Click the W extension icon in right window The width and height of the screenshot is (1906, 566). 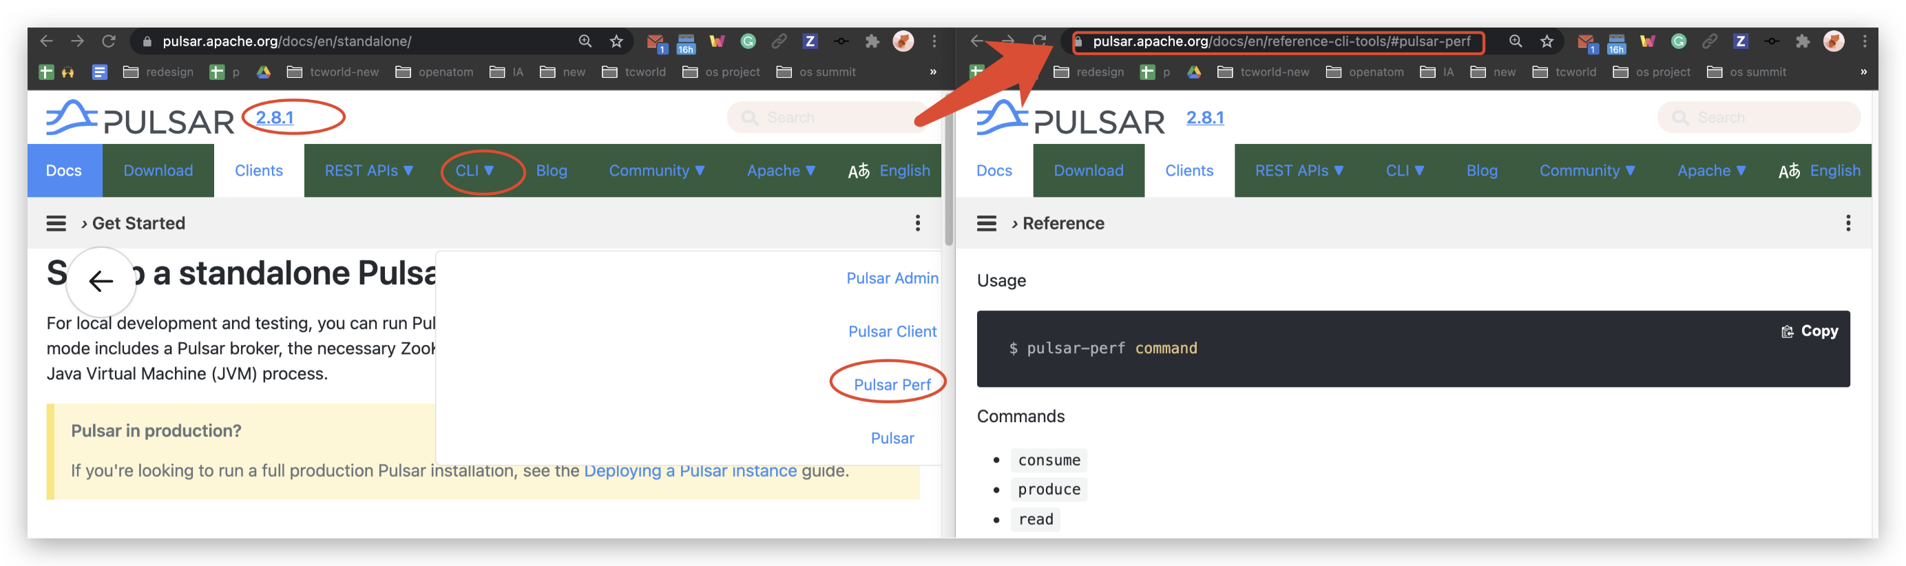[1648, 41]
